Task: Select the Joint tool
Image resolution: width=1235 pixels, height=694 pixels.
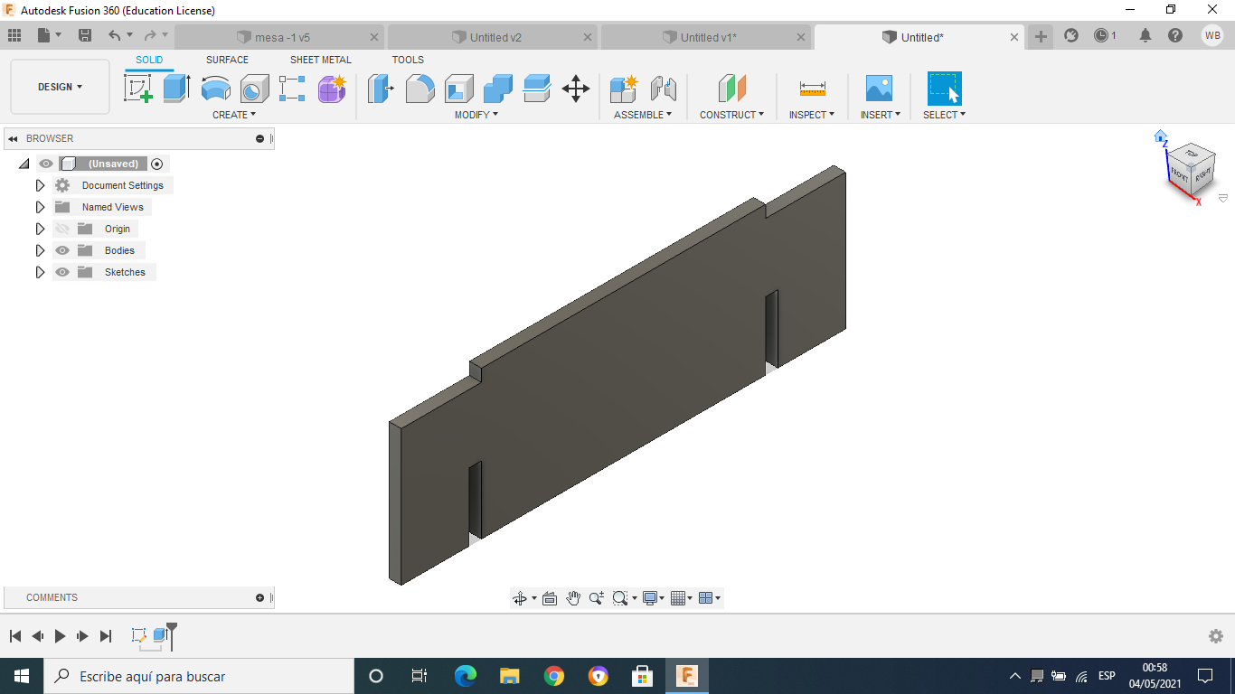Action: click(663, 89)
